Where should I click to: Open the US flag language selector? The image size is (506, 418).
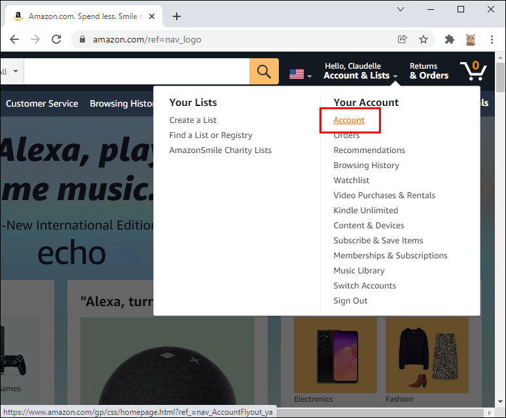300,74
